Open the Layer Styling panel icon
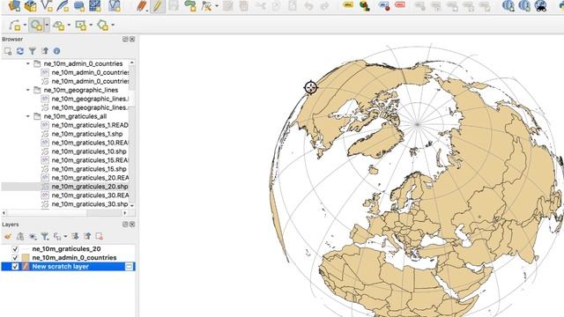564x317 pixels. [8, 236]
